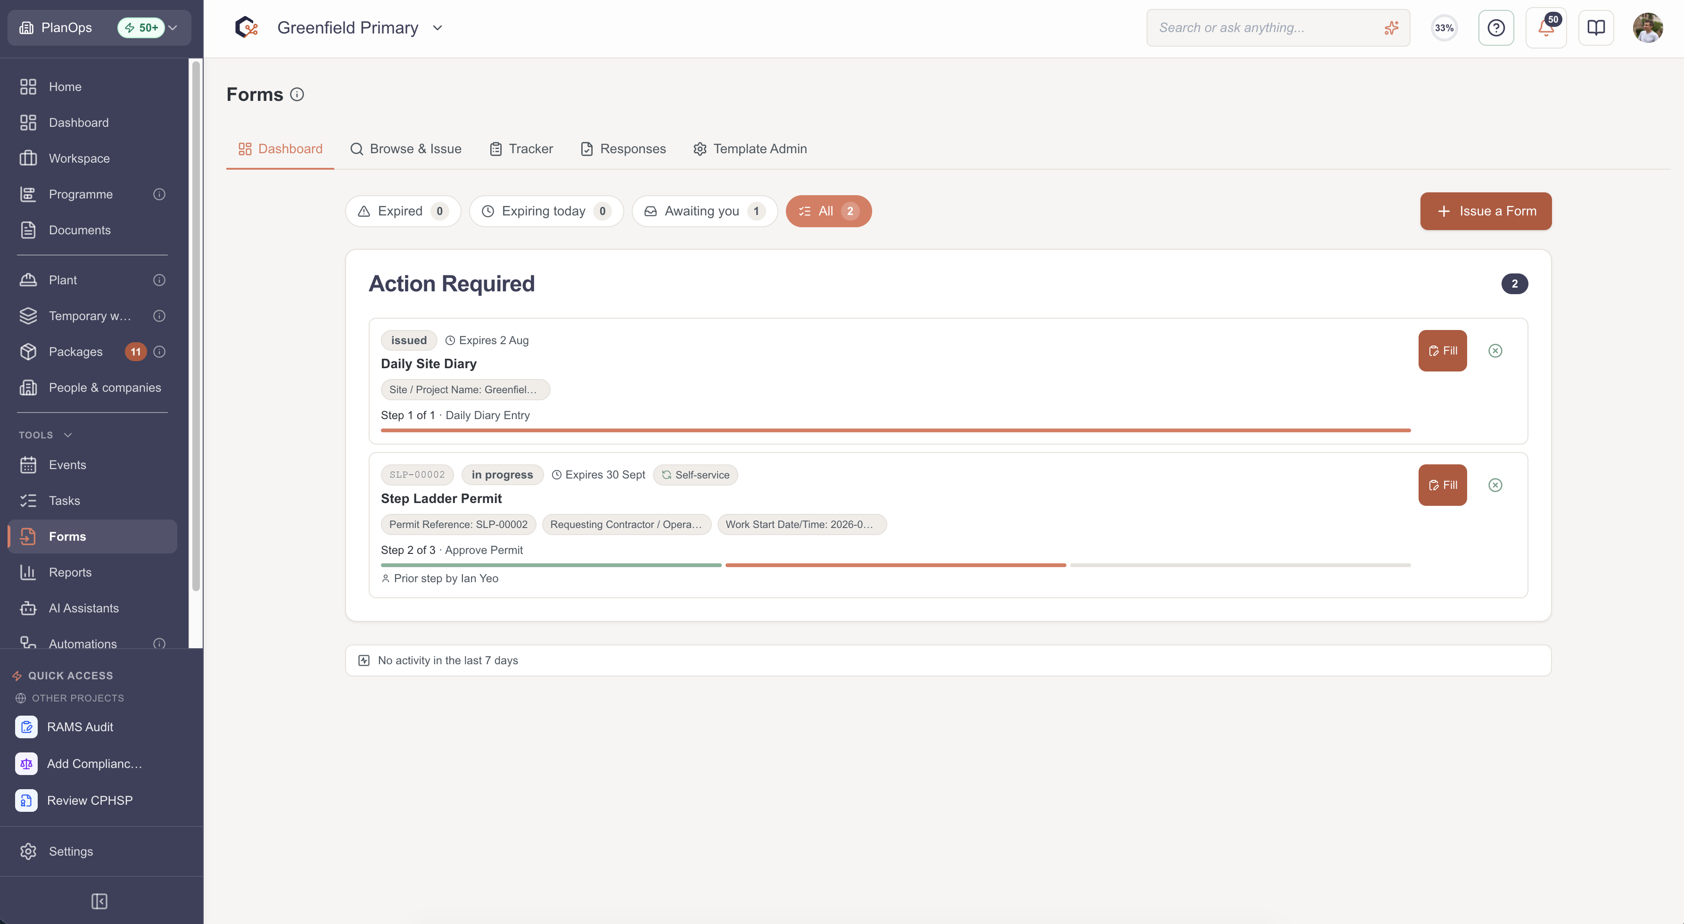
Task: Open People & companies in sidebar
Action: pyautogui.click(x=92, y=388)
